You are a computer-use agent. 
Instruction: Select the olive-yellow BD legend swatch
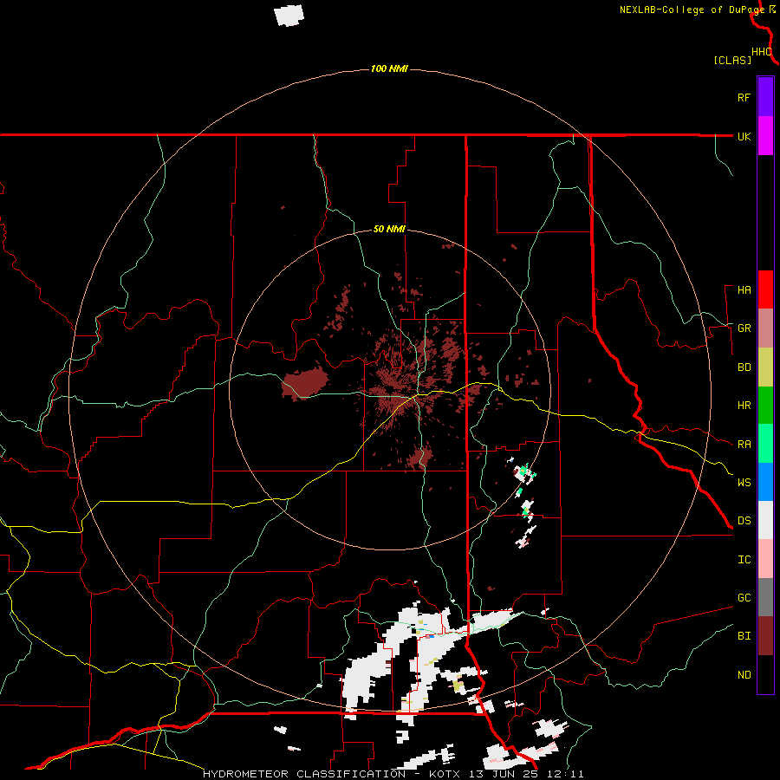click(x=765, y=367)
